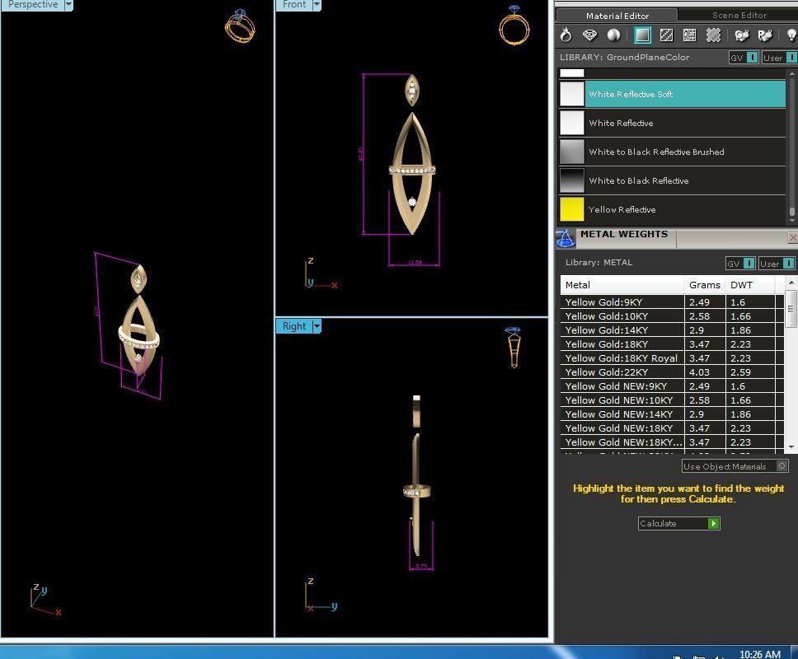This screenshot has width=798, height=659.
Task: Choose the White Reflective material
Action: [673, 123]
